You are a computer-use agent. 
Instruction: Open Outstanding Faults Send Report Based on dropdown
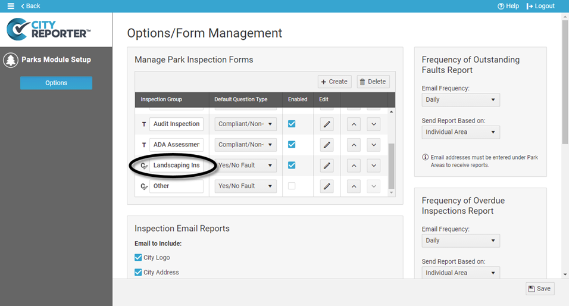(461, 132)
